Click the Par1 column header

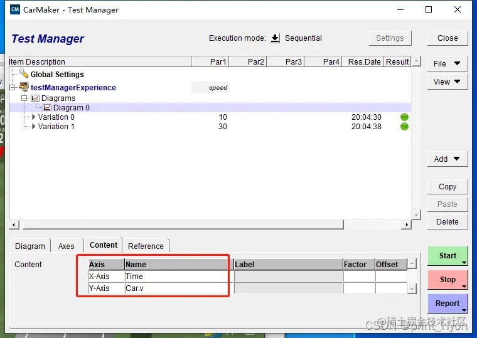(210, 61)
